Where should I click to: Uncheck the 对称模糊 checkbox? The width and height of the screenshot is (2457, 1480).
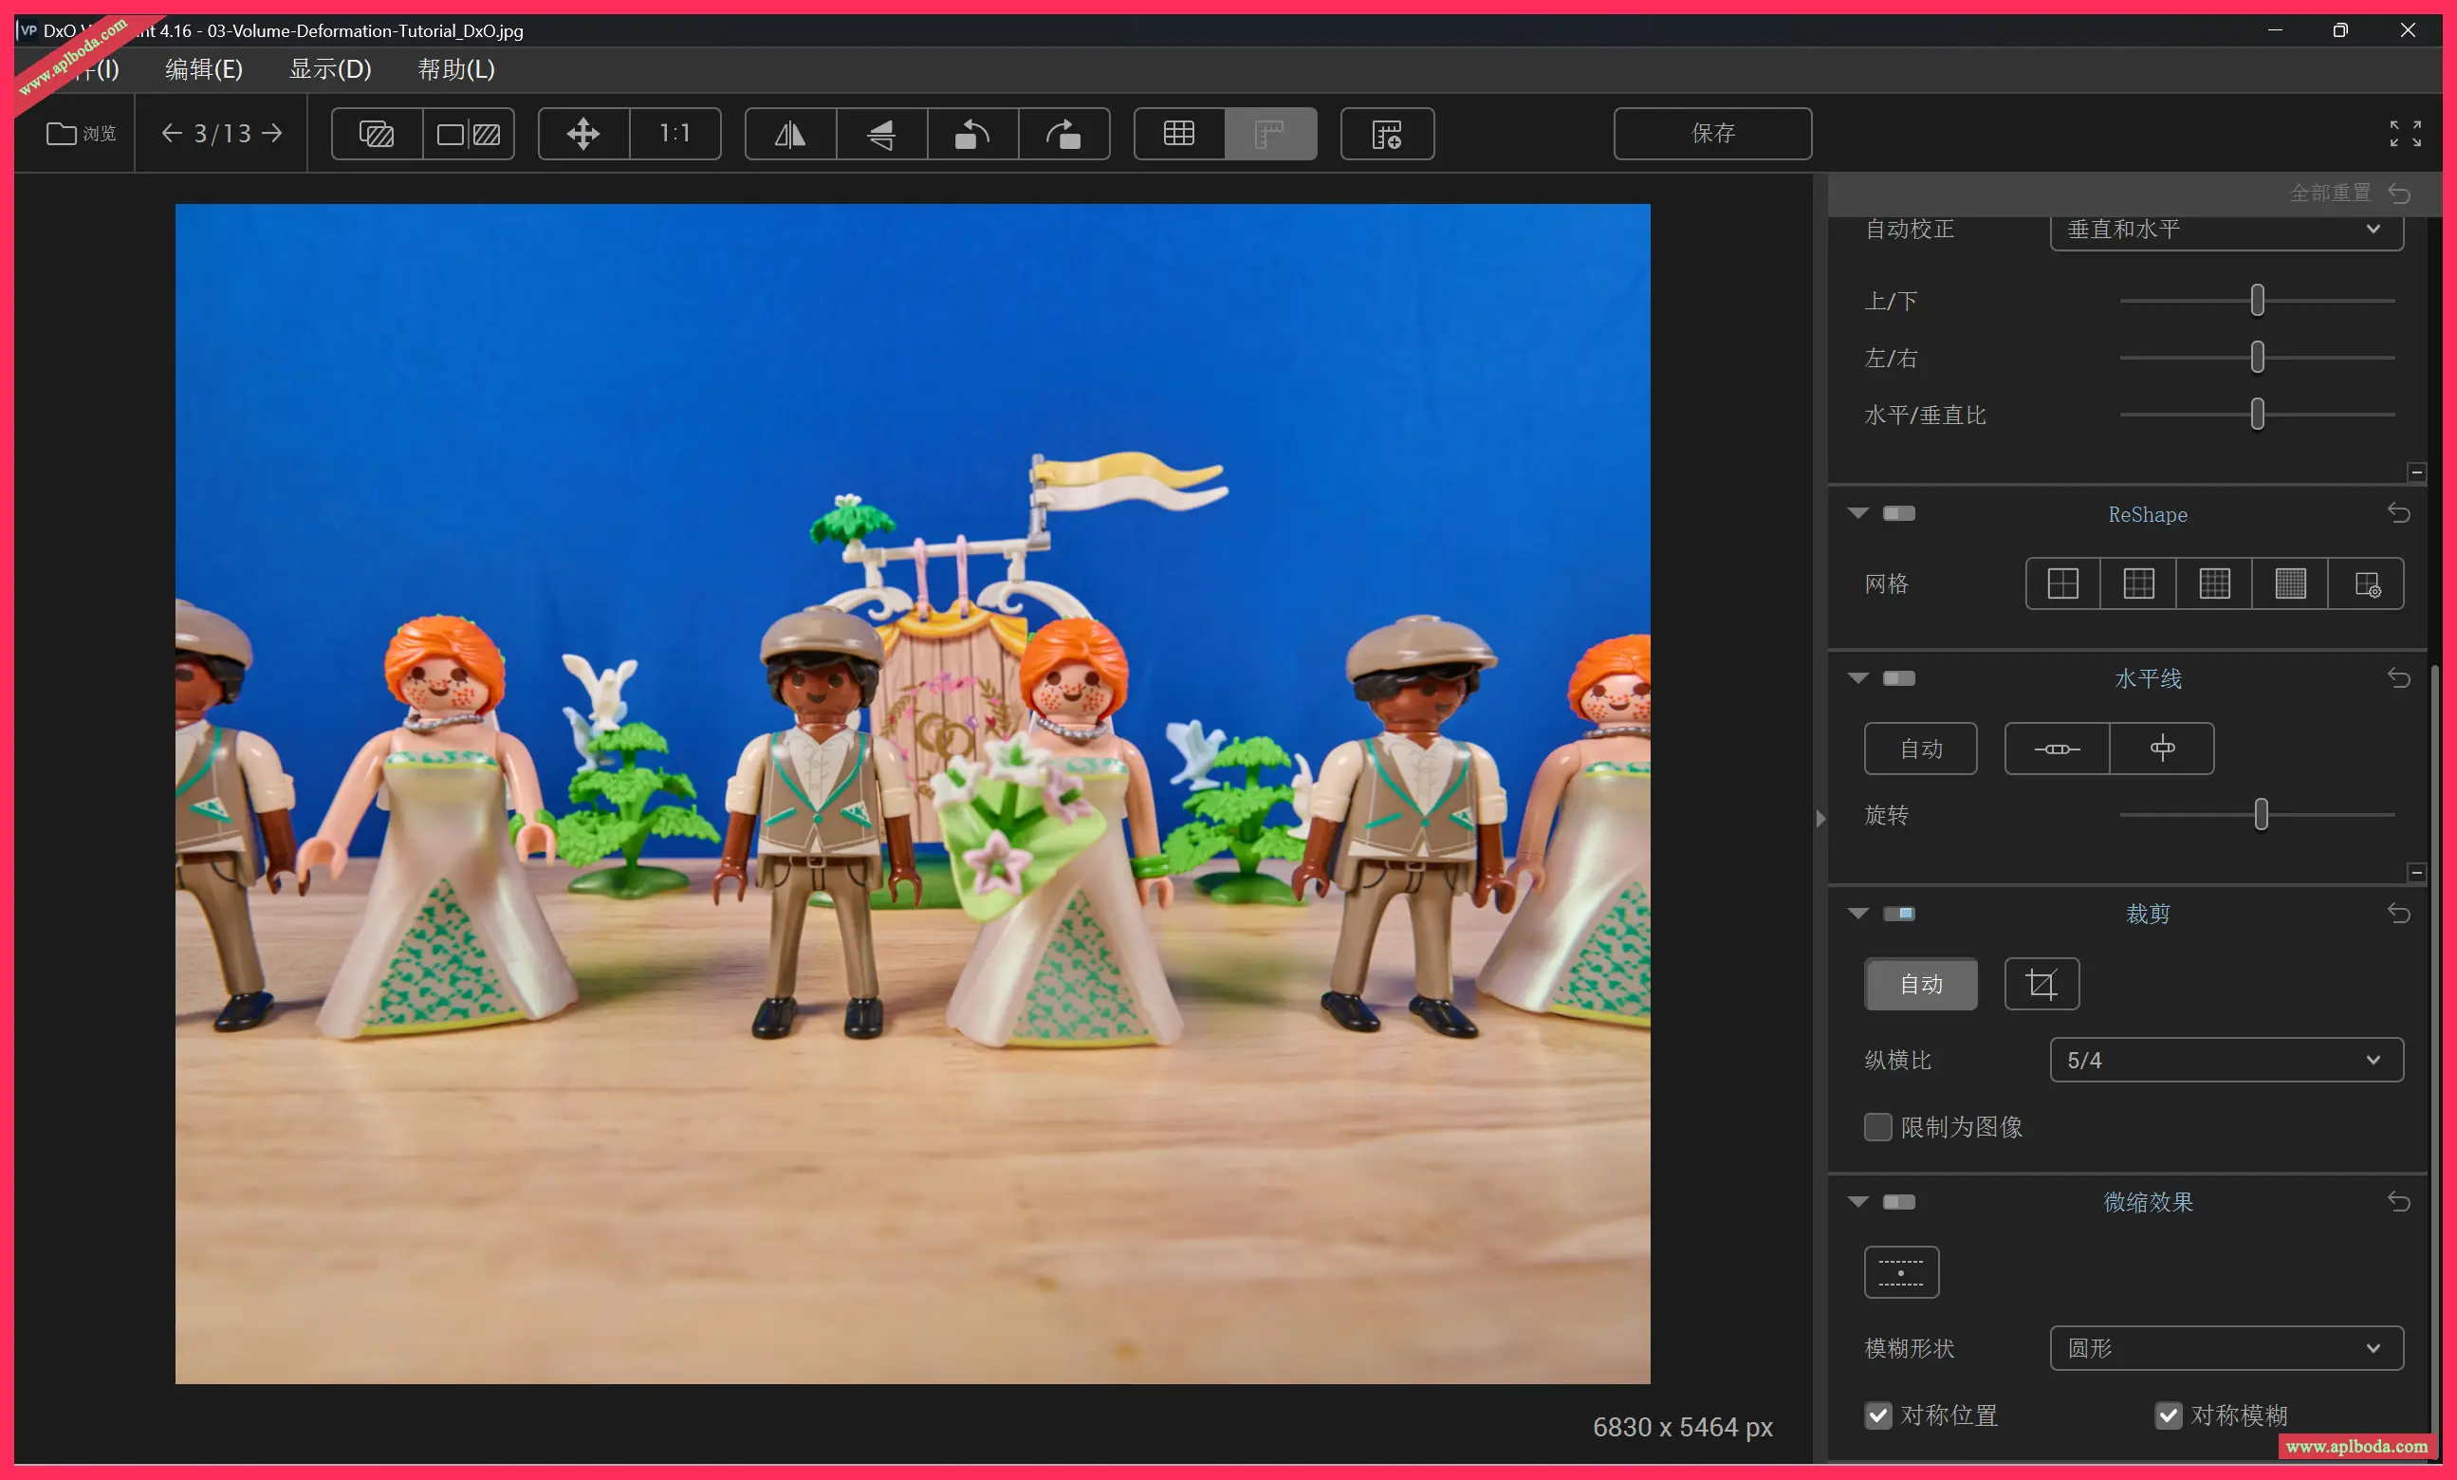(x=2168, y=1415)
